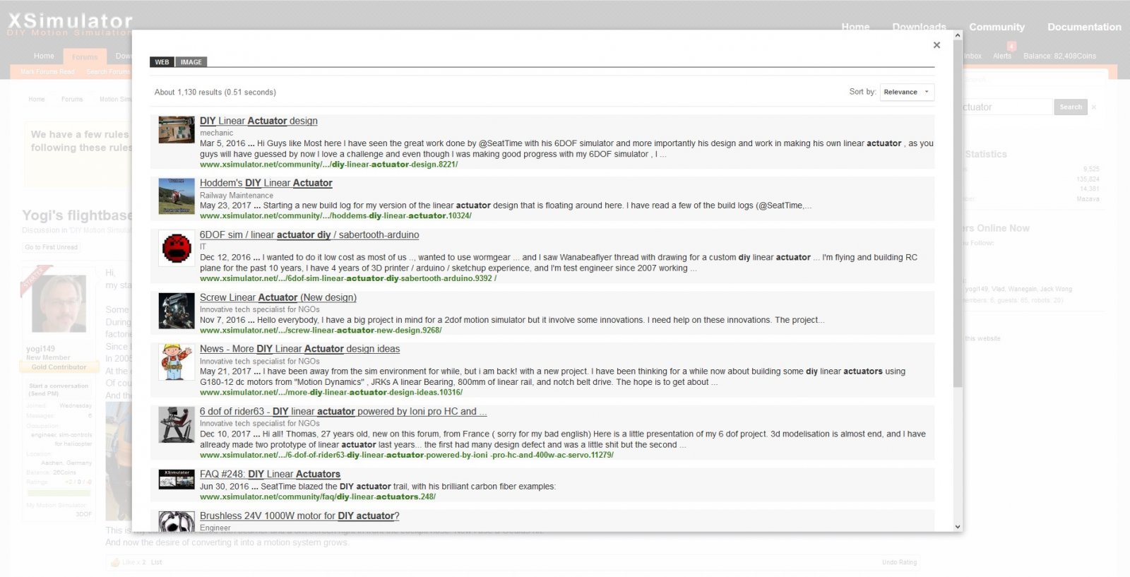Screen dimensions: 1130x577
Task: Open Alerts in the user bar
Action: pyautogui.click(x=1002, y=56)
